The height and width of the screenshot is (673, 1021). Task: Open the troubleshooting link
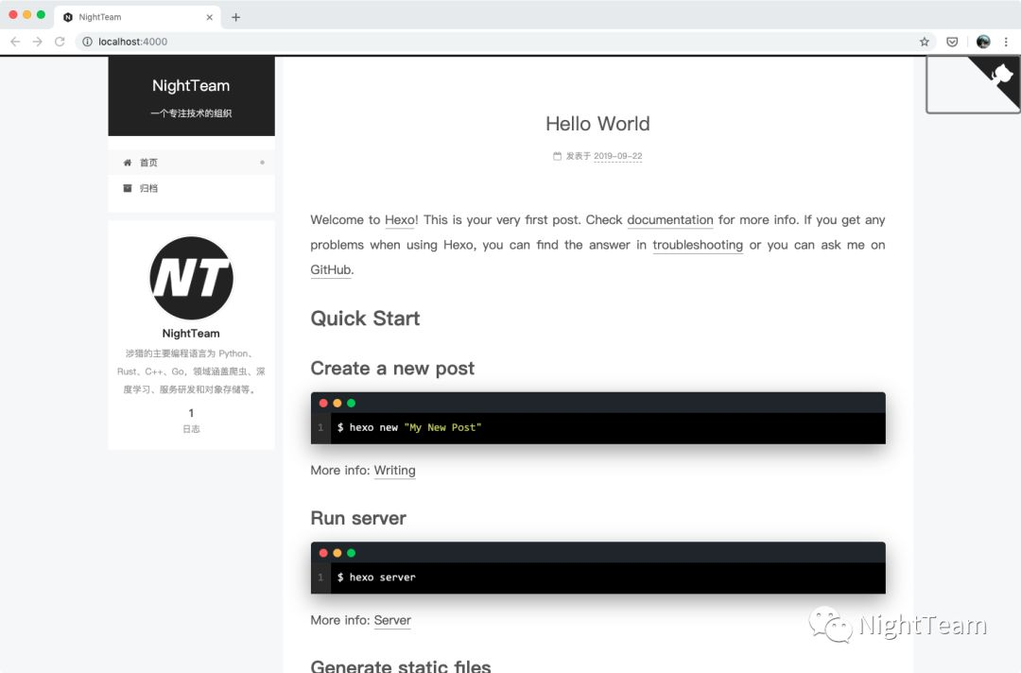pyautogui.click(x=698, y=245)
